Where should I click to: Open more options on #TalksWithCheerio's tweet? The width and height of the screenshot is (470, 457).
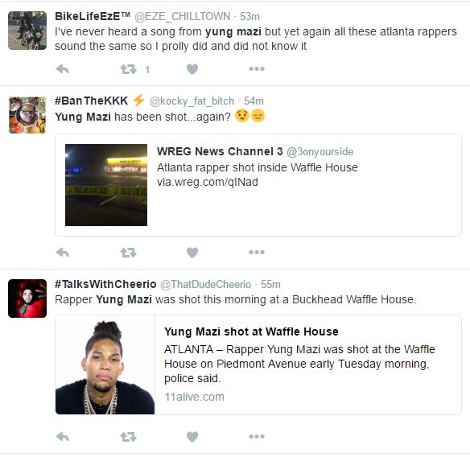click(x=257, y=437)
